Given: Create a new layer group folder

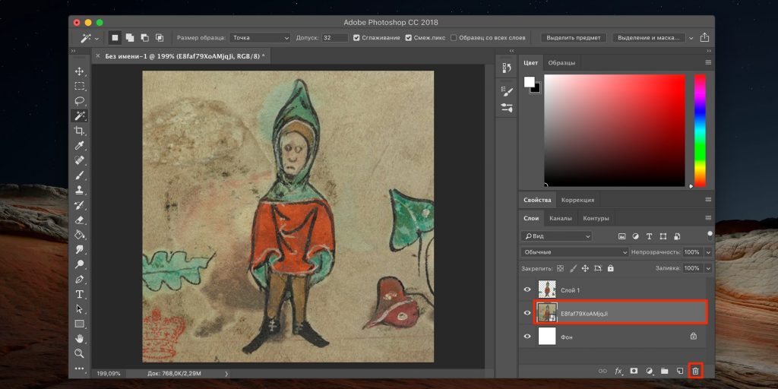Looking at the screenshot, I should point(664,371).
